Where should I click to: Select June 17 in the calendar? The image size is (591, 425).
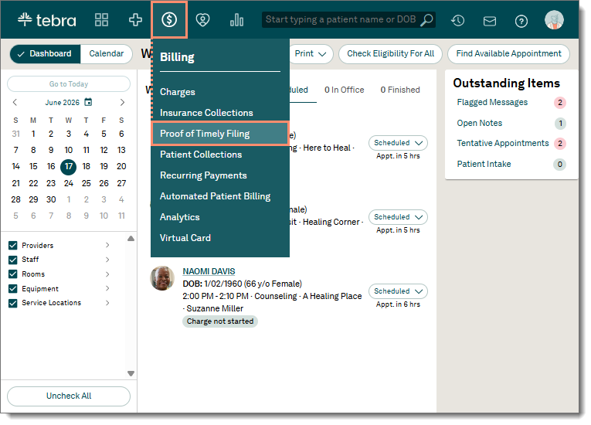69,167
